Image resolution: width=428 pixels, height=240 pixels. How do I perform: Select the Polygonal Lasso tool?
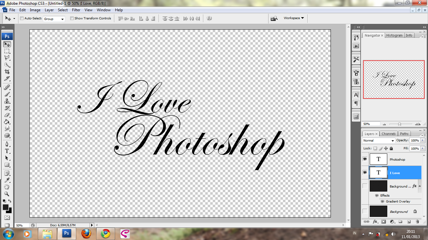coord(7,58)
